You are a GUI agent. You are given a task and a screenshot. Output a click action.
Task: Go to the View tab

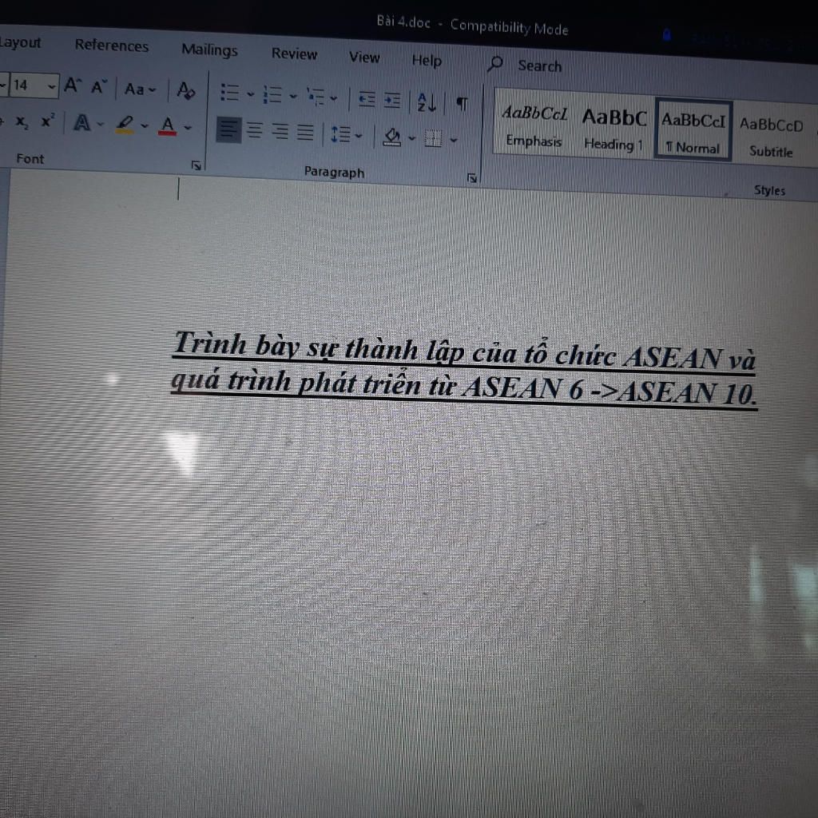pyautogui.click(x=364, y=57)
